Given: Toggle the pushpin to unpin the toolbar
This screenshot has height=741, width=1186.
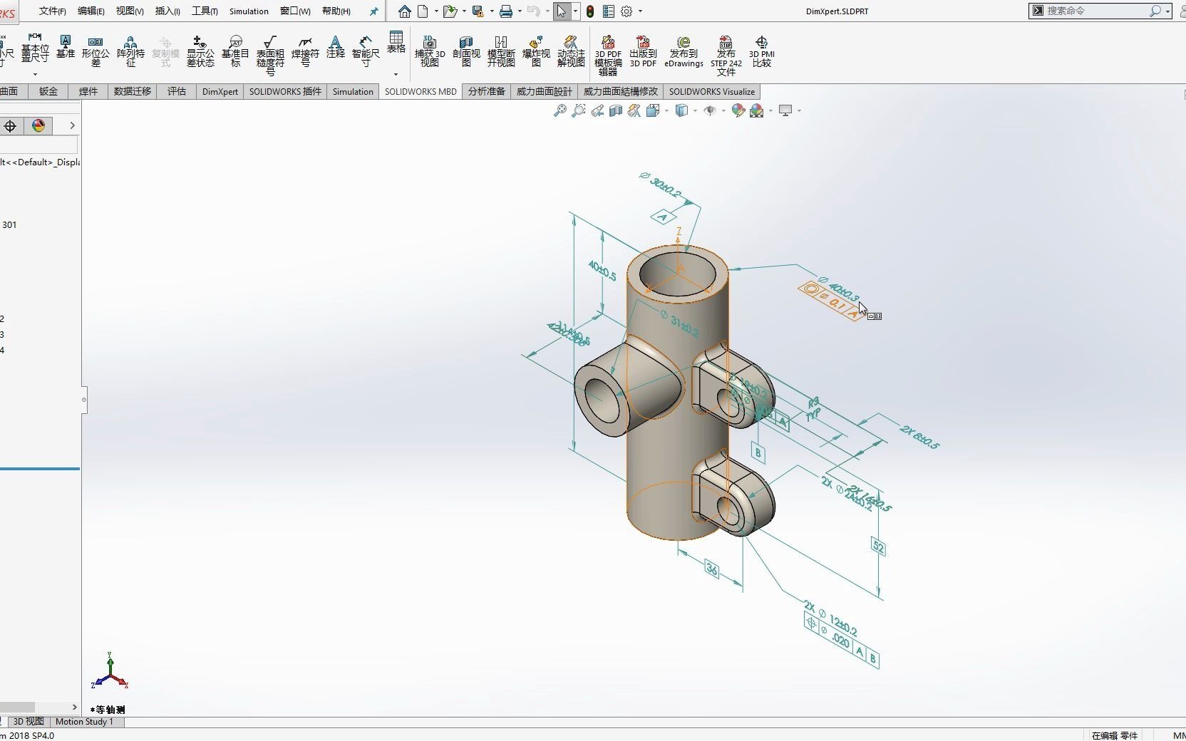Looking at the screenshot, I should (373, 11).
